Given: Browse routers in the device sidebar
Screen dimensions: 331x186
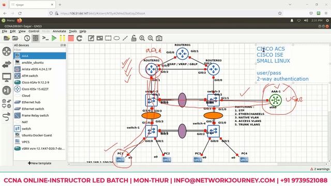Looking at the screenshot, I should [7, 51].
